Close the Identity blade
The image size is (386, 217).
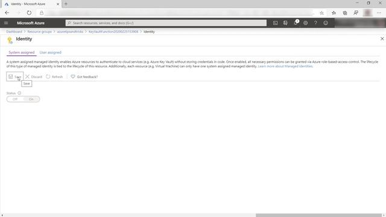click(x=382, y=39)
